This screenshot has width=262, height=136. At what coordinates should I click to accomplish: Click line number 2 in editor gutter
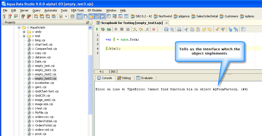pos(98,40)
